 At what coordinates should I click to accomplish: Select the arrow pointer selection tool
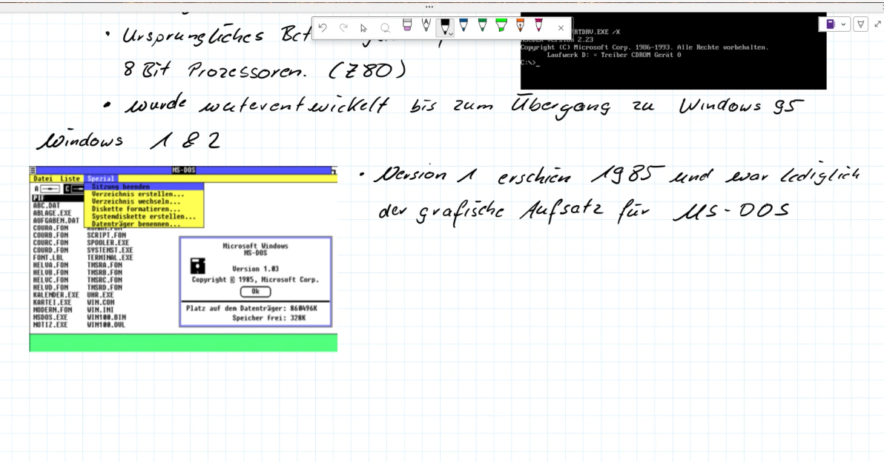(363, 28)
